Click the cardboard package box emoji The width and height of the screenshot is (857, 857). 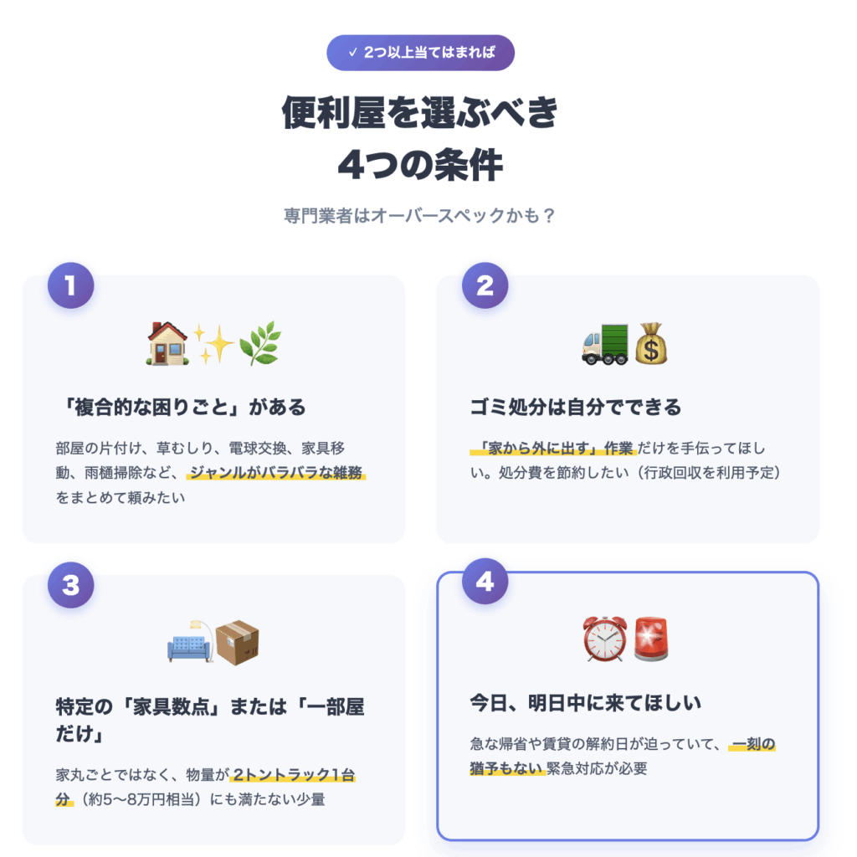pyautogui.click(x=237, y=642)
